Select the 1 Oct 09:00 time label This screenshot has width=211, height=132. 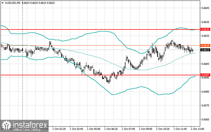point(145,129)
